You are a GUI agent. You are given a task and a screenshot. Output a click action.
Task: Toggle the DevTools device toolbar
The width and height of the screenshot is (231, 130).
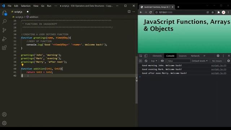[146, 56]
